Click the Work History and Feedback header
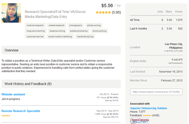Image resolution: width=189 pixels, height=124 pixels. 61,84
